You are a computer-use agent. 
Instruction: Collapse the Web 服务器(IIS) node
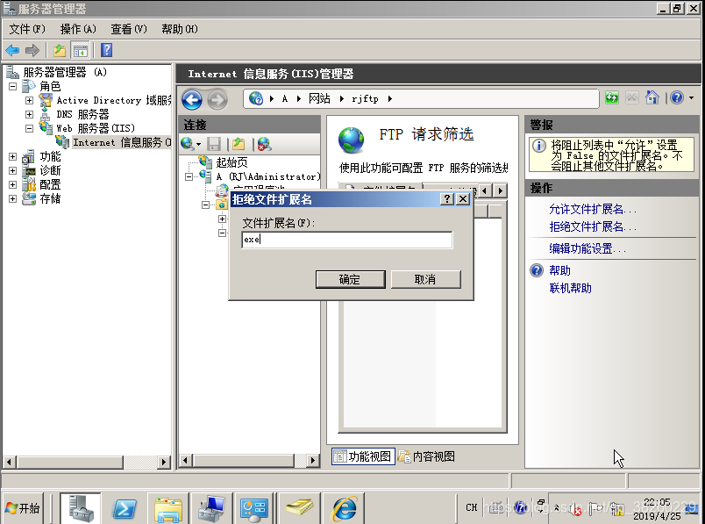click(29, 128)
